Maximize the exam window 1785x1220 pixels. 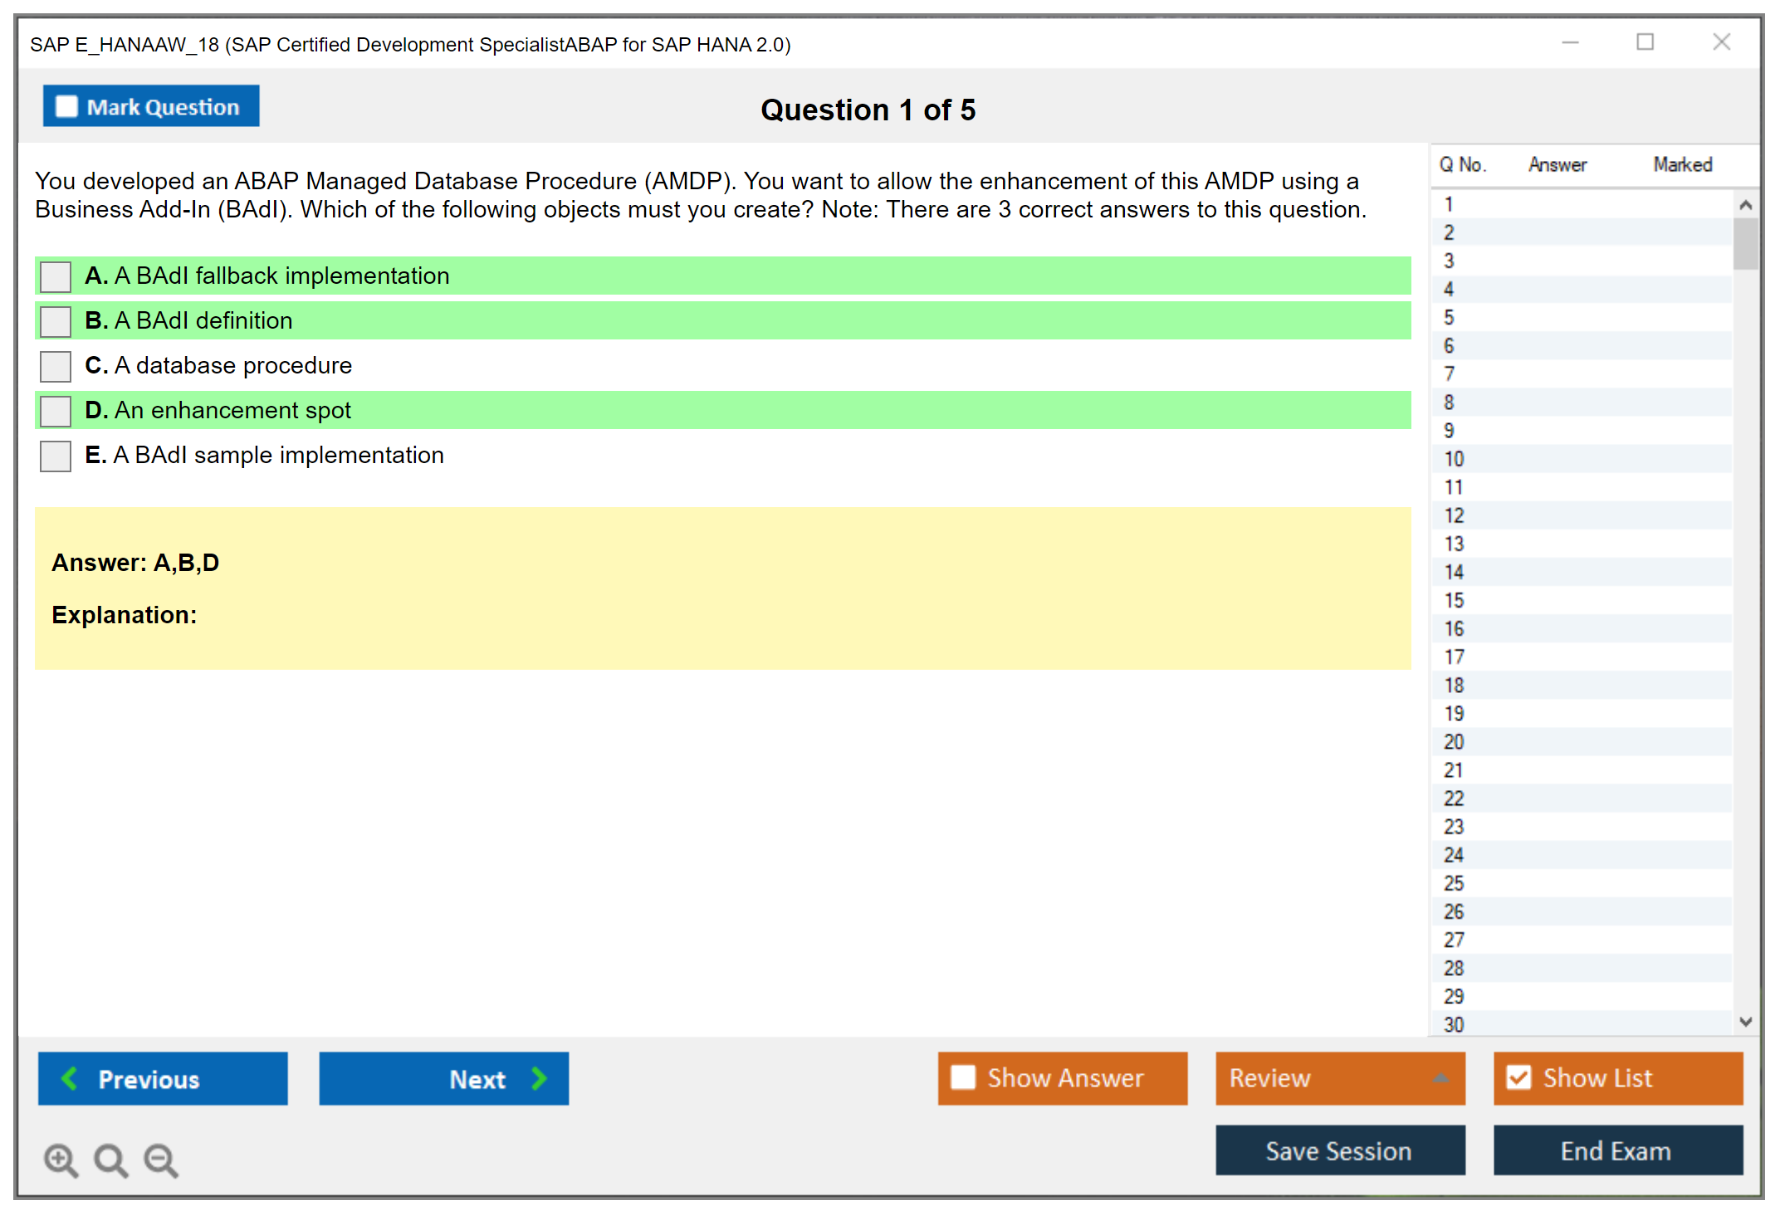click(1645, 42)
